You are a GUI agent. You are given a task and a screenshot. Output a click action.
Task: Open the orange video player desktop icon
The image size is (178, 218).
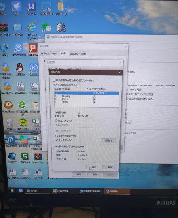tap(8, 106)
